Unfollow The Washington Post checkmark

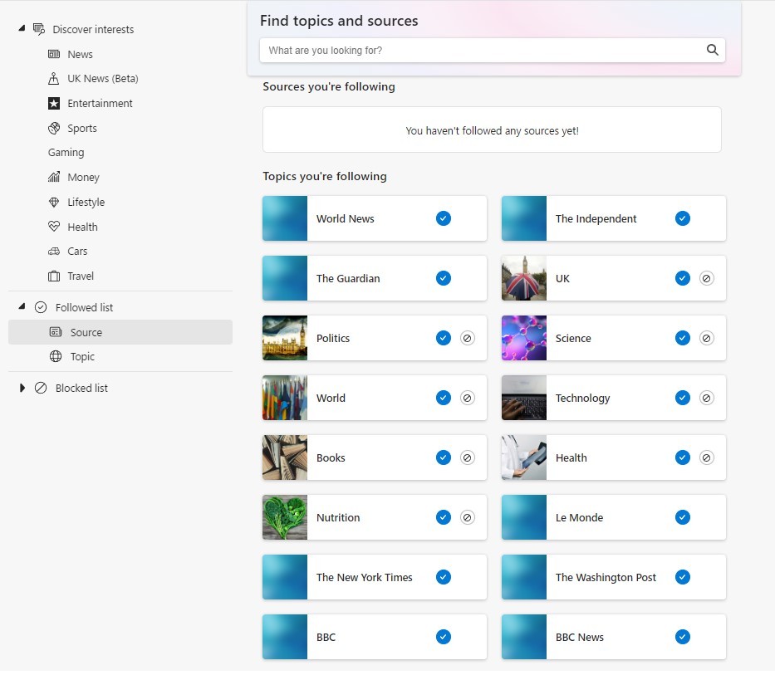tap(683, 577)
